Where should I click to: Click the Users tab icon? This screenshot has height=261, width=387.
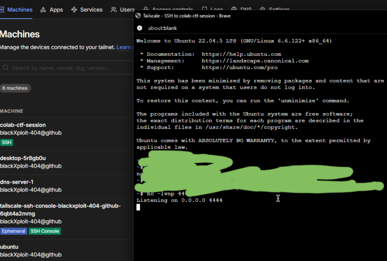click(x=114, y=10)
